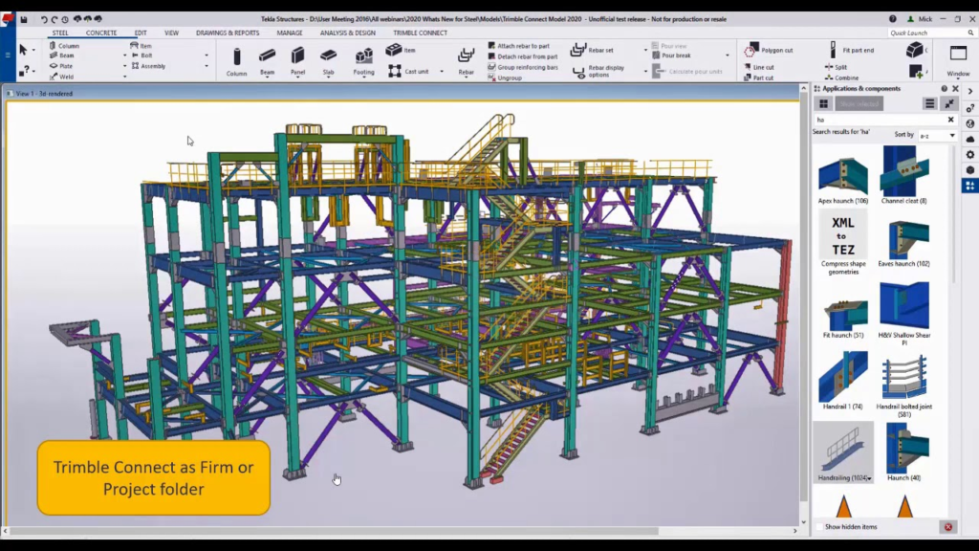Select the concrete Slab tool

coord(329,62)
